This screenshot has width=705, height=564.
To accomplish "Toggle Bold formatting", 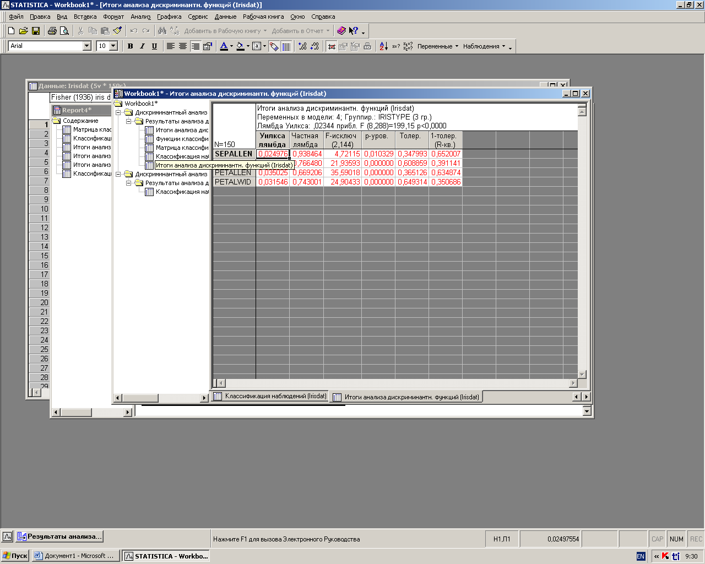I will pyautogui.click(x=131, y=46).
